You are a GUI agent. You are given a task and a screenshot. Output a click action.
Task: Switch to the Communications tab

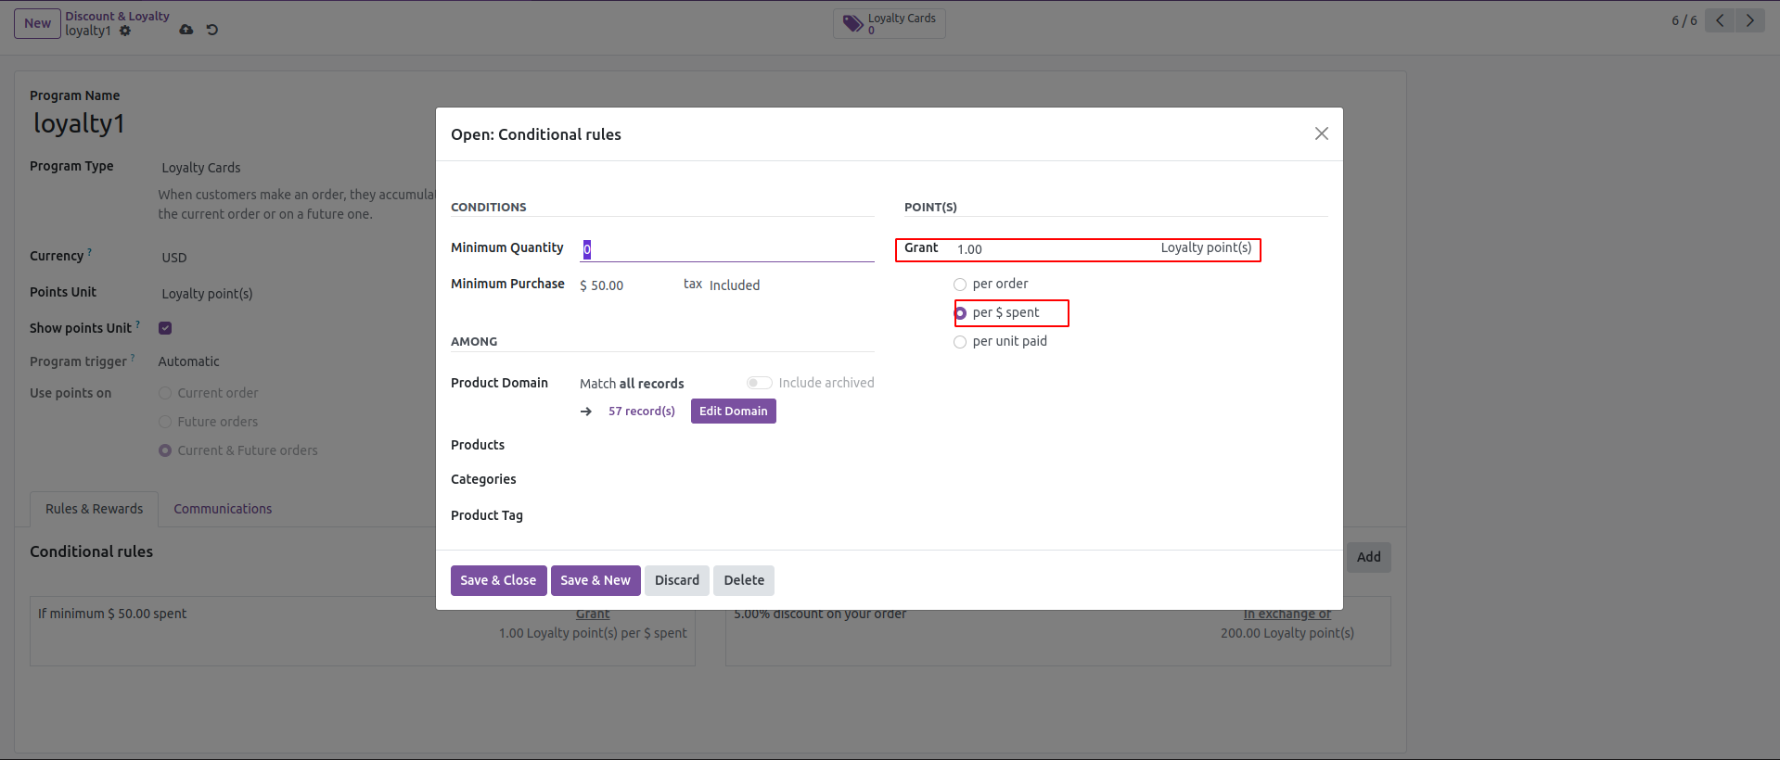[223, 509]
